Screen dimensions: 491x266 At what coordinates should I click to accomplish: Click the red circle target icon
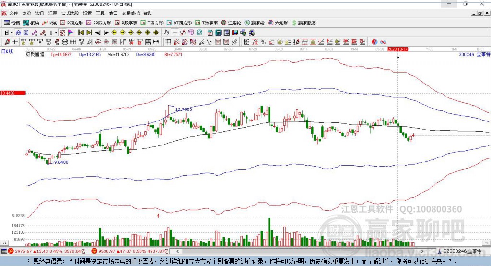tap(98, 42)
